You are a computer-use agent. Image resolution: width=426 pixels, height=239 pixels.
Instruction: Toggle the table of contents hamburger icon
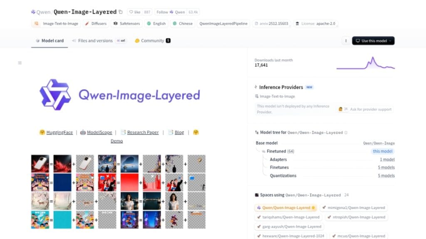pyautogui.click(x=20, y=63)
